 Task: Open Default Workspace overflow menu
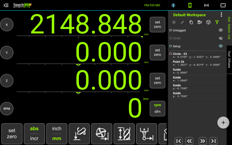tap(221, 15)
